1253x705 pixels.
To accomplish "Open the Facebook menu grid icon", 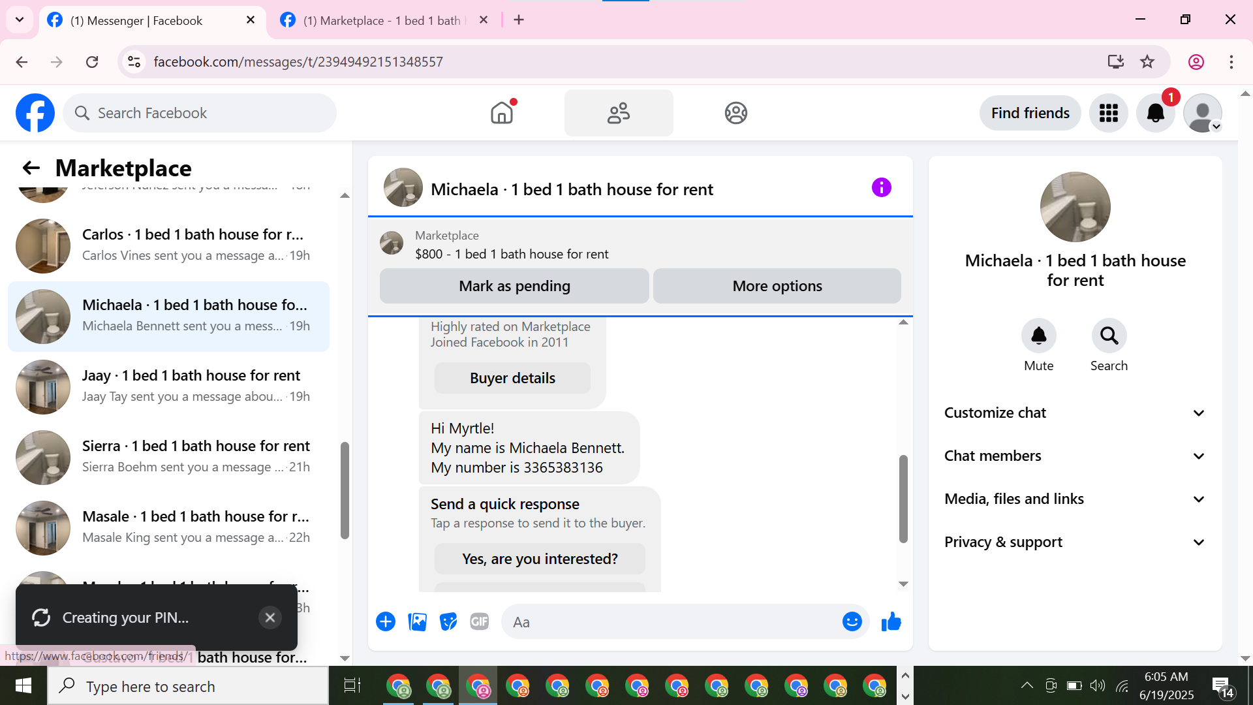I will 1108,113.
